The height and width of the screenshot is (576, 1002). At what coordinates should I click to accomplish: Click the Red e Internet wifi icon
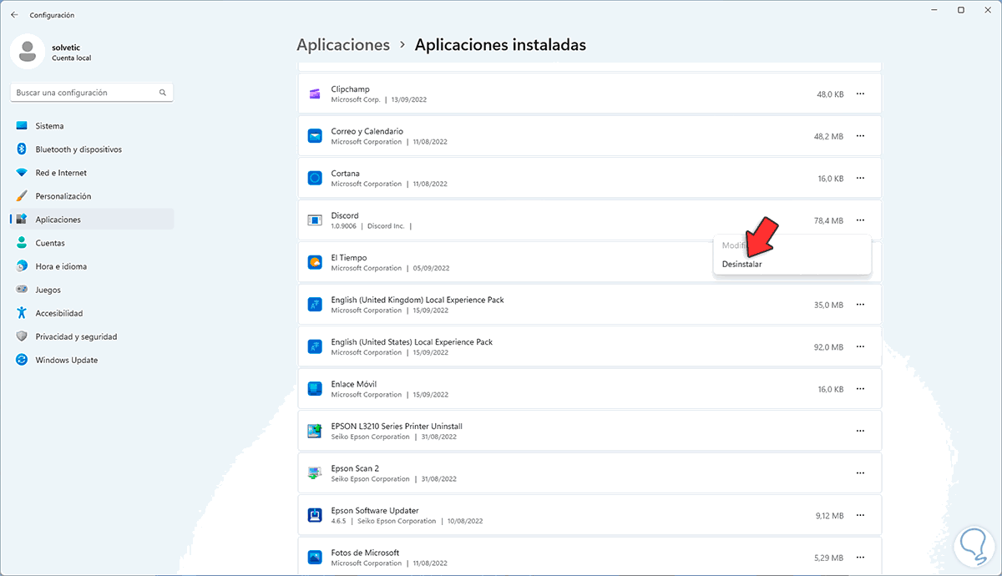pos(22,173)
